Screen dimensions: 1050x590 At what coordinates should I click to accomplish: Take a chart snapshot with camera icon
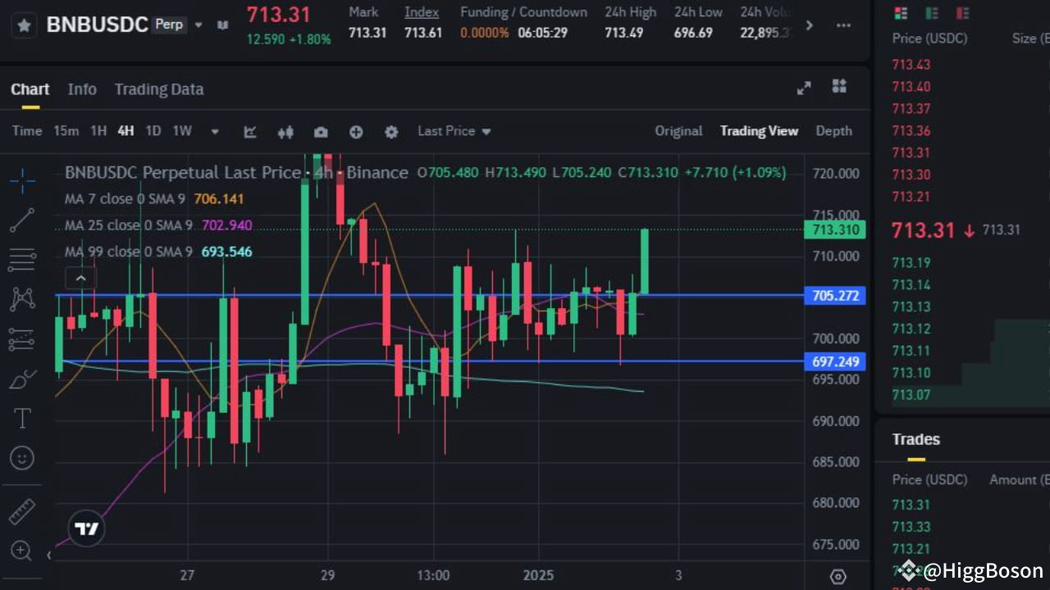click(x=321, y=132)
